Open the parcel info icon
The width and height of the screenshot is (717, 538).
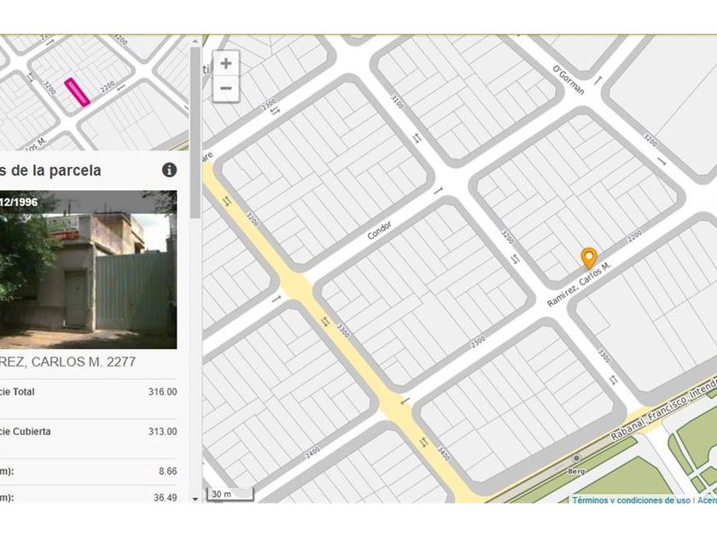click(x=169, y=170)
